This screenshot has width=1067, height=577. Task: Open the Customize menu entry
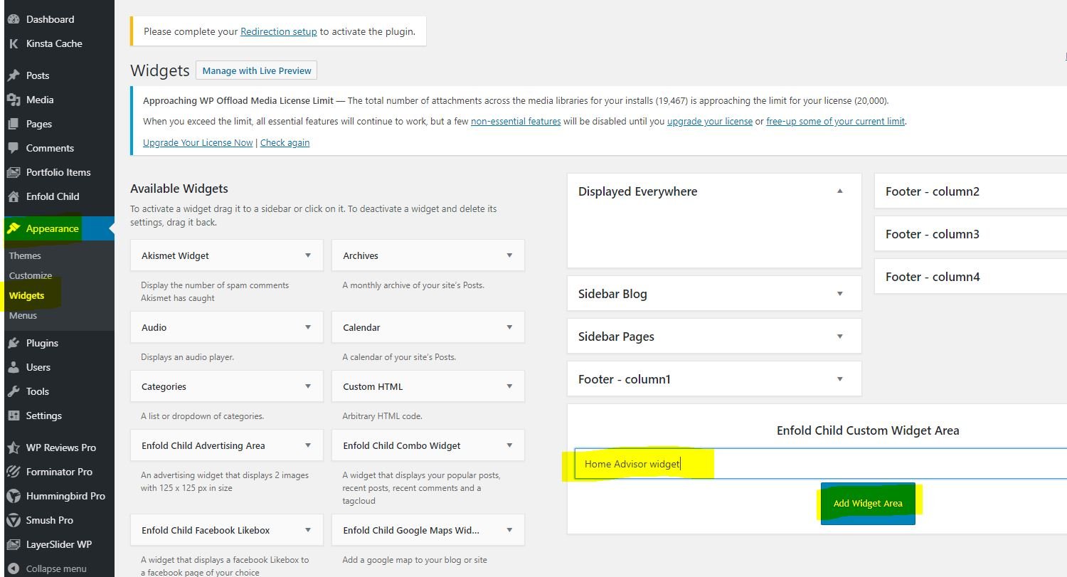pyautogui.click(x=31, y=275)
